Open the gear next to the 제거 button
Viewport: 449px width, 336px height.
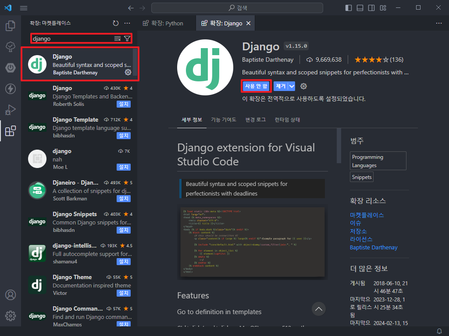click(x=303, y=86)
